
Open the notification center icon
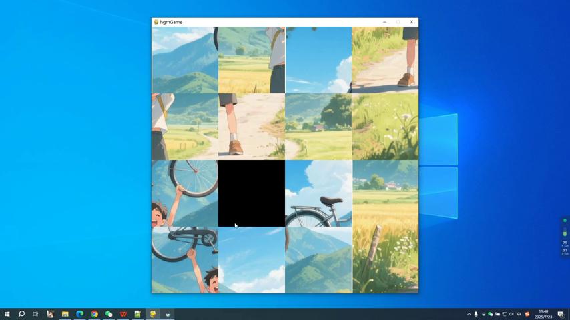point(561,314)
